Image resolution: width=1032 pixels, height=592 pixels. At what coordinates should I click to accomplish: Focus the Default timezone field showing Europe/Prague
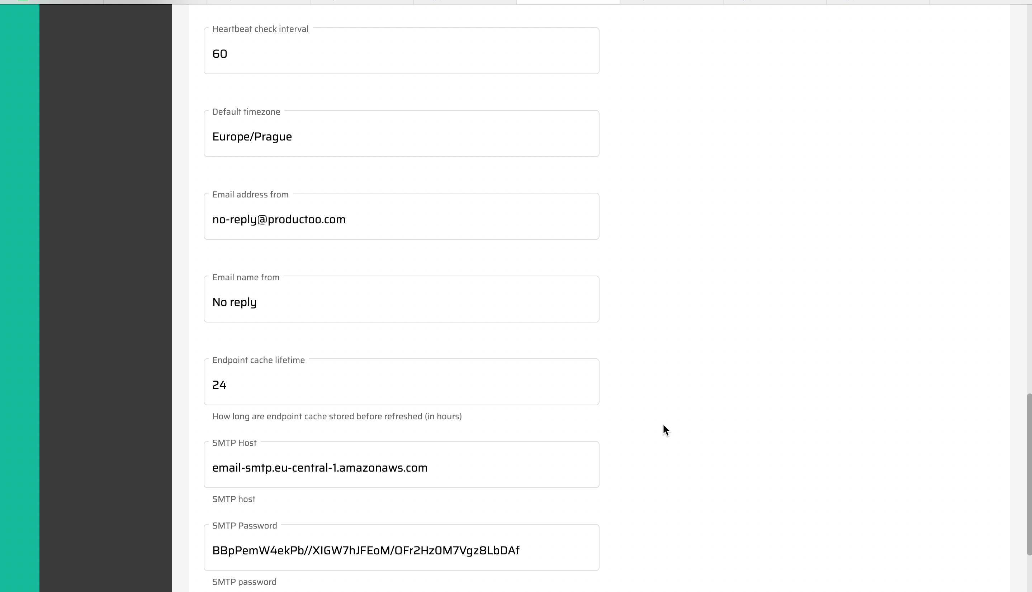401,137
